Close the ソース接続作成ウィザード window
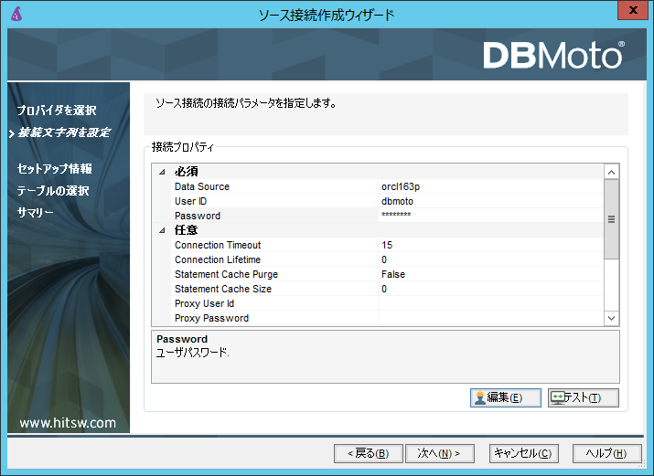Viewport: 654px width, 476px height. (x=633, y=10)
